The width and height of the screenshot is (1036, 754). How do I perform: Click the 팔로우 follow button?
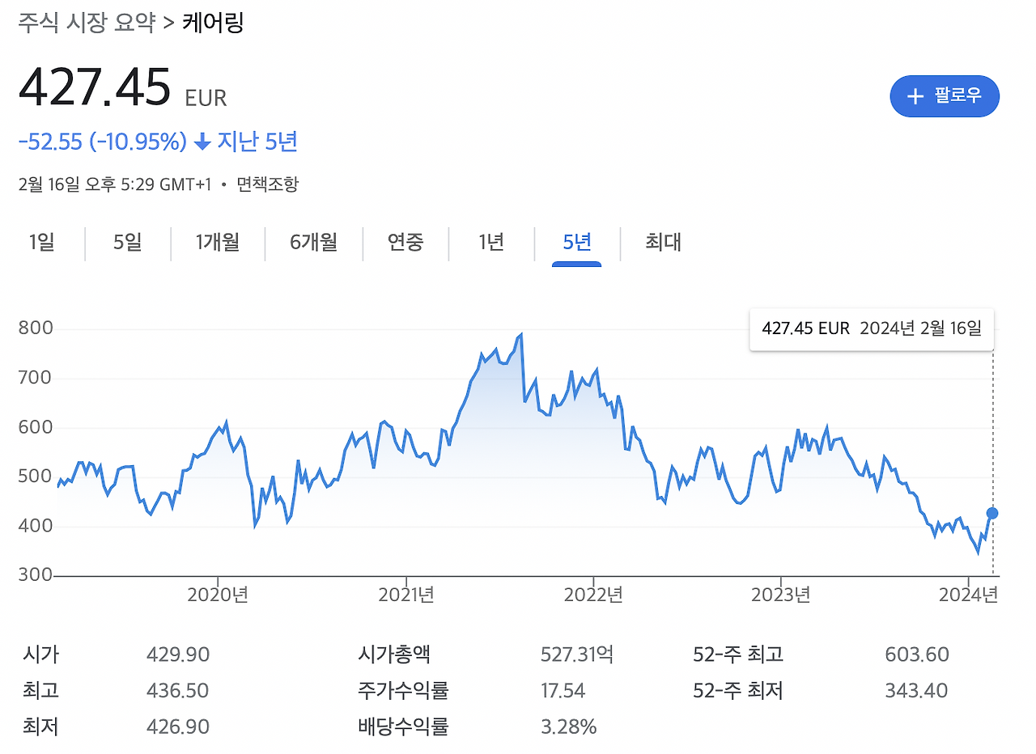pyautogui.click(x=945, y=96)
